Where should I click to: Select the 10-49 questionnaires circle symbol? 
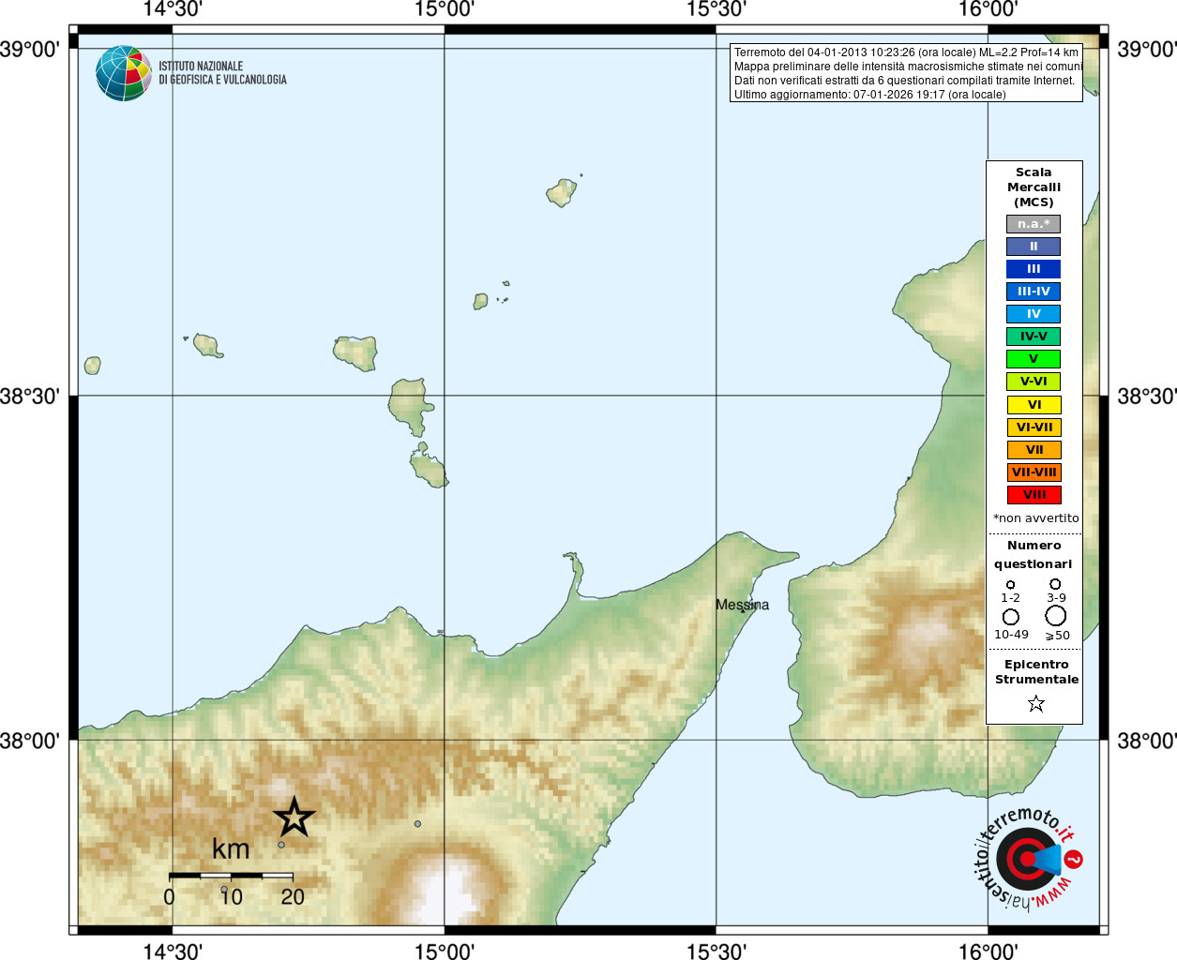(x=1010, y=617)
